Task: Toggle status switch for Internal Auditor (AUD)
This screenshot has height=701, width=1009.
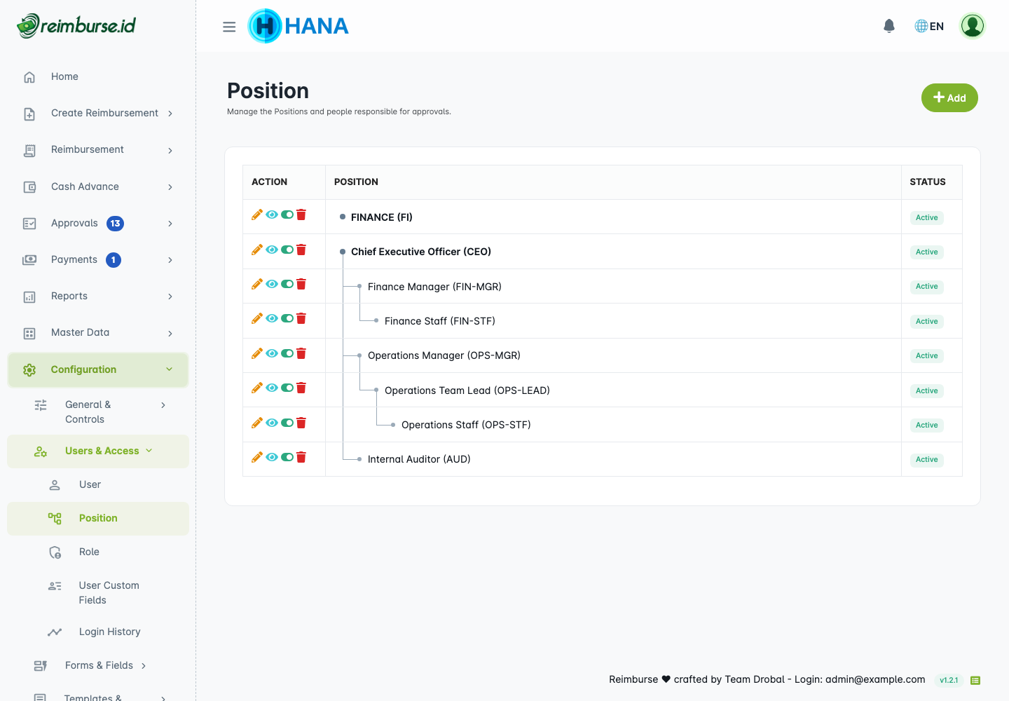Action: [x=287, y=457]
